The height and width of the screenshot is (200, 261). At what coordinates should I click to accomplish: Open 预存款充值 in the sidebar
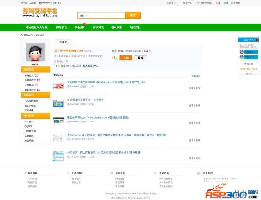[30, 131]
